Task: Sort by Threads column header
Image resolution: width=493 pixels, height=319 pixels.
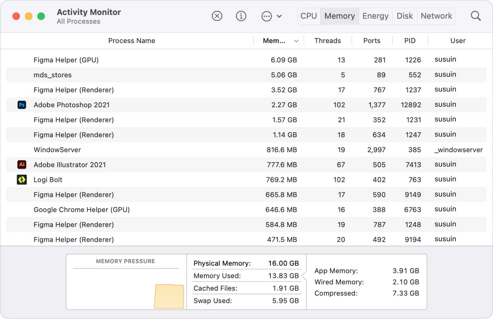Action: (x=327, y=41)
